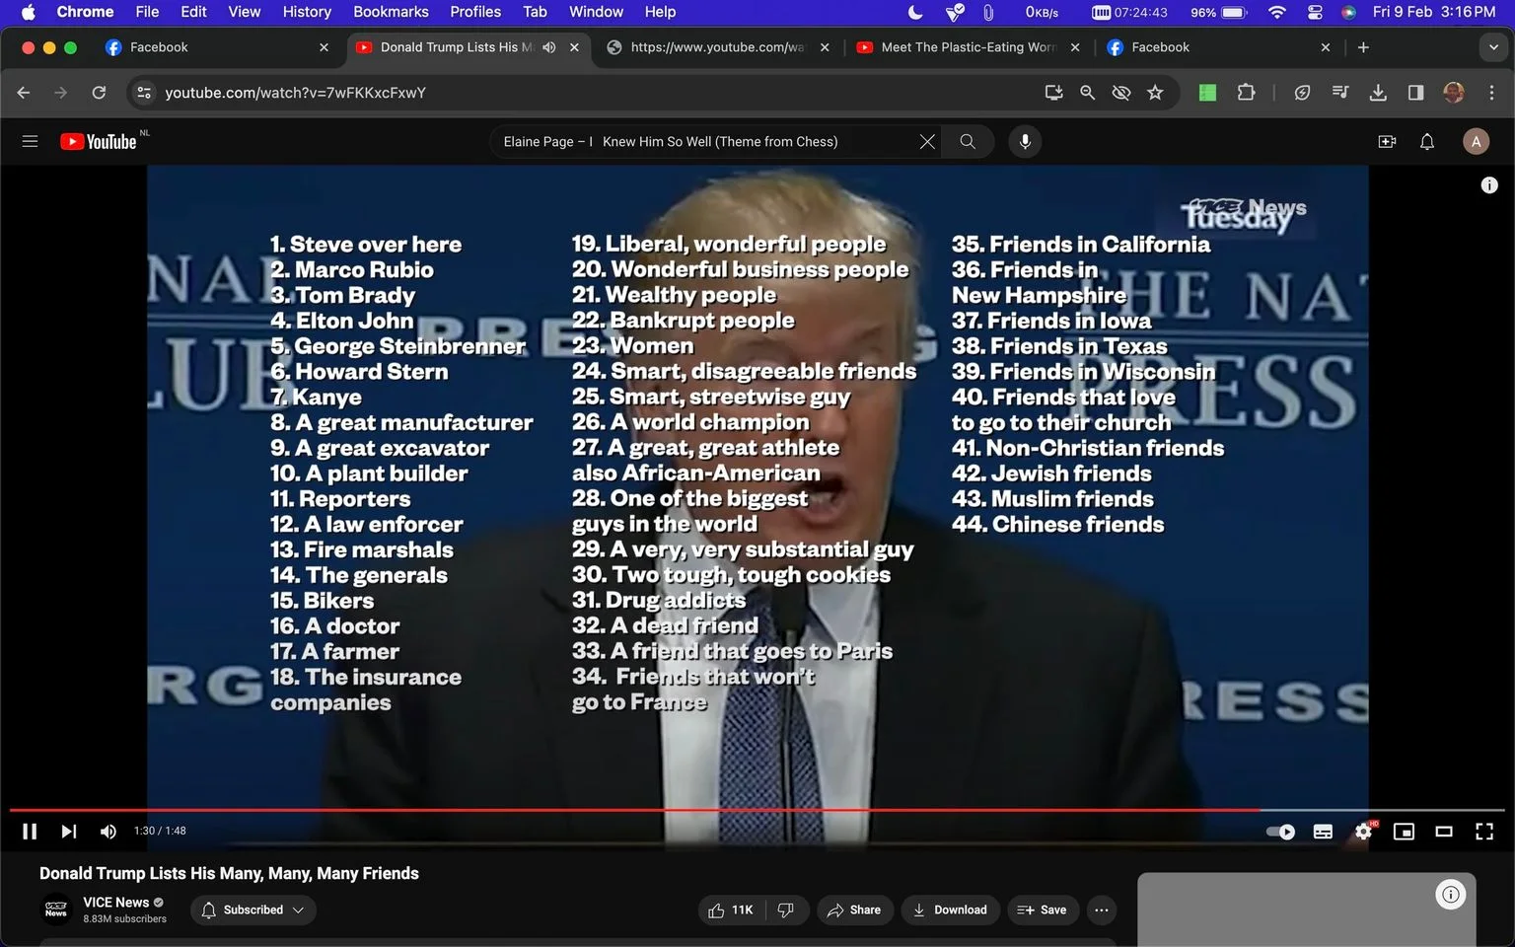Switch to the Meet The Plastic-Eating Worm tab

[967, 47]
